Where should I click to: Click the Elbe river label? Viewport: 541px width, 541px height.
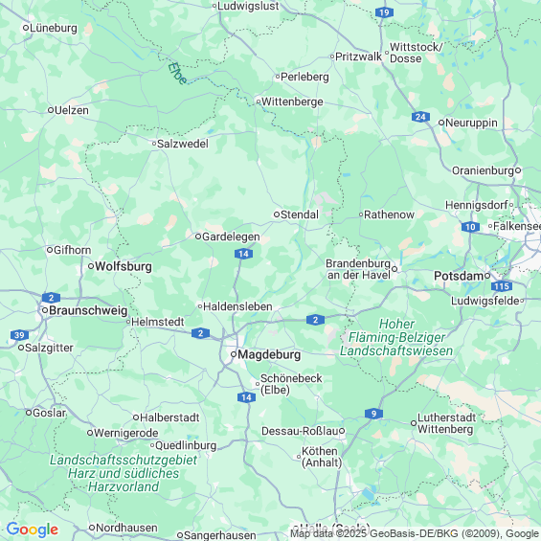(x=178, y=73)
